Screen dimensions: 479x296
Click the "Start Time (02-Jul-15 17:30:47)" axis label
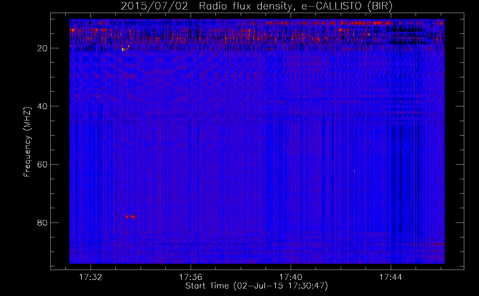pyautogui.click(x=257, y=286)
